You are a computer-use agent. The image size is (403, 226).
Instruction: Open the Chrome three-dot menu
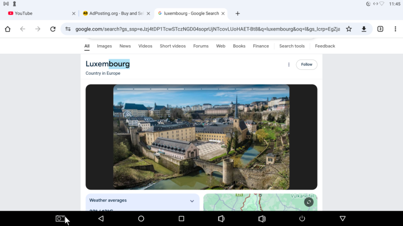pyautogui.click(x=396, y=29)
